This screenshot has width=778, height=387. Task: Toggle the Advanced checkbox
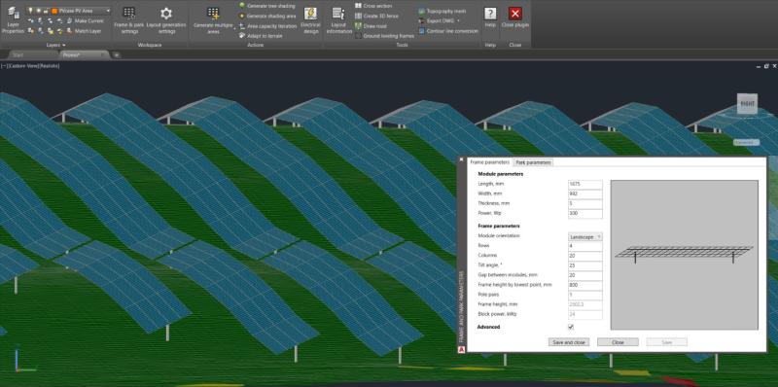[x=571, y=327]
